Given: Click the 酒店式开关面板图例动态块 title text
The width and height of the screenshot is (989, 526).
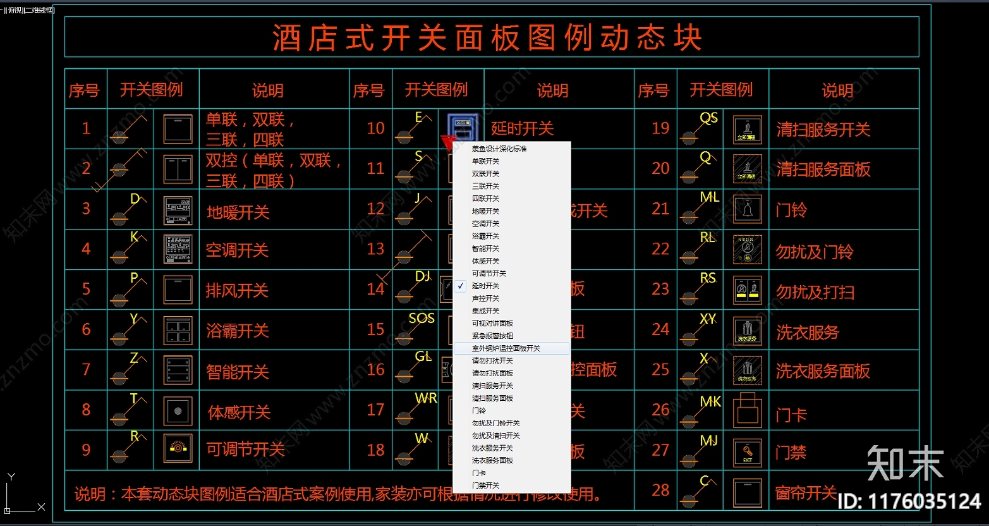Looking at the screenshot, I should click(487, 38).
